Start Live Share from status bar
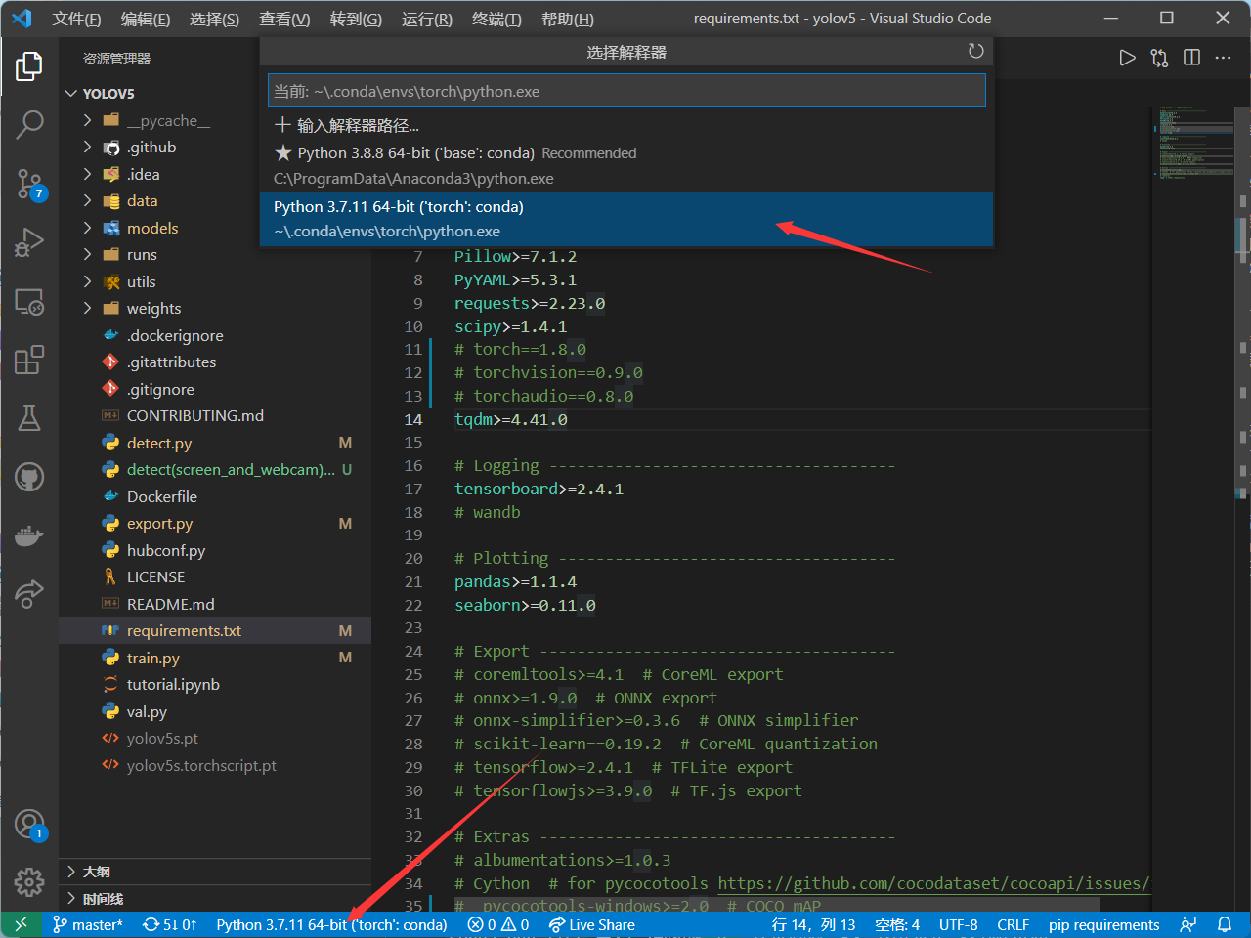The image size is (1251, 938). click(x=592, y=924)
